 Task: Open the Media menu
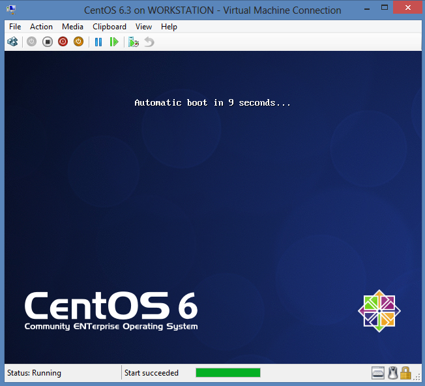pos(72,27)
